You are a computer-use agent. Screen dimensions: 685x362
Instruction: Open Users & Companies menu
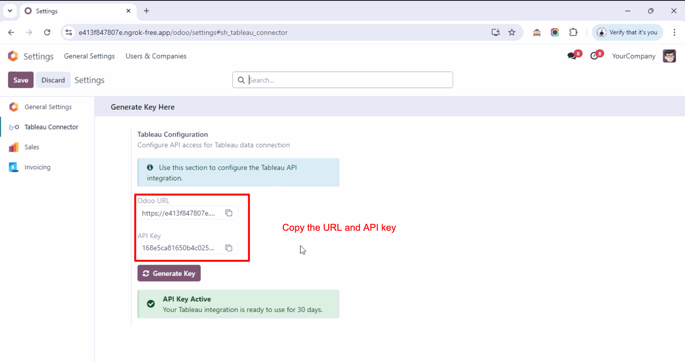[156, 56]
